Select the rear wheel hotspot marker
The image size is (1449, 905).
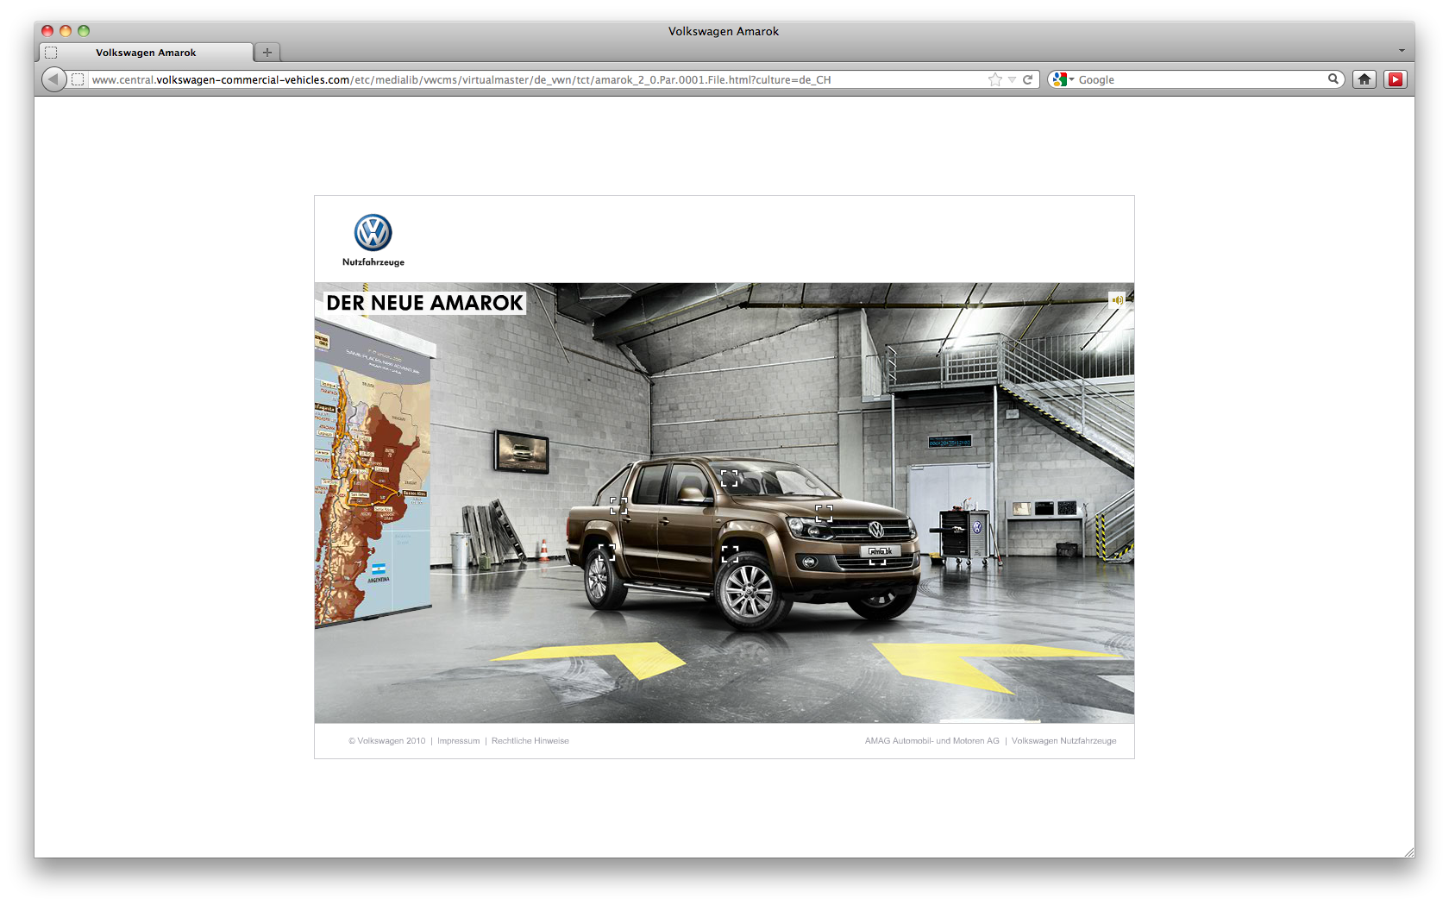[606, 552]
